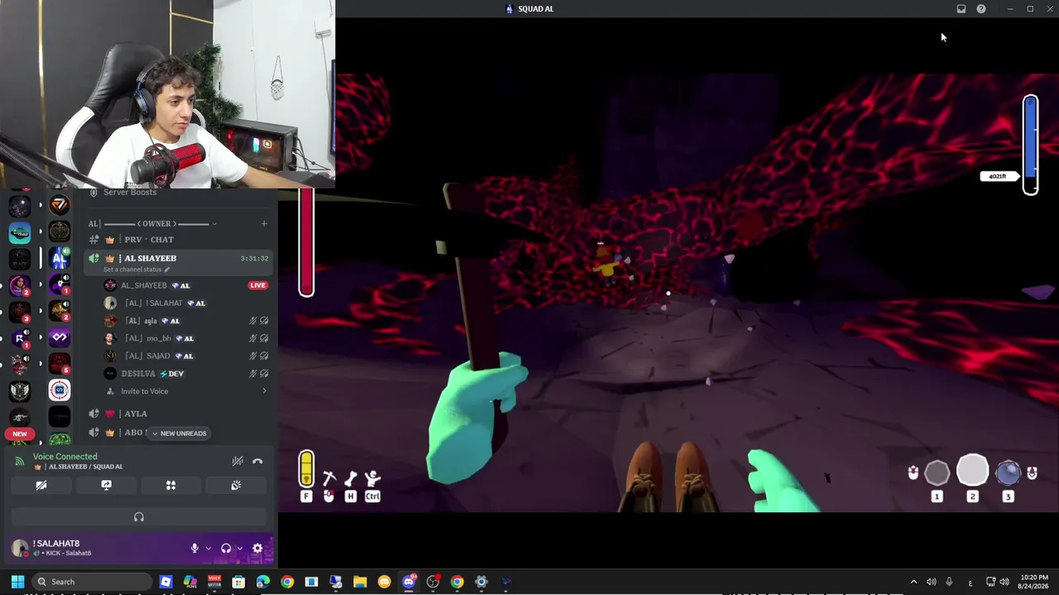Start an activity in Discord voice panel
Image resolution: width=1059 pixels, height=595 pixels.
click(170, 485)
